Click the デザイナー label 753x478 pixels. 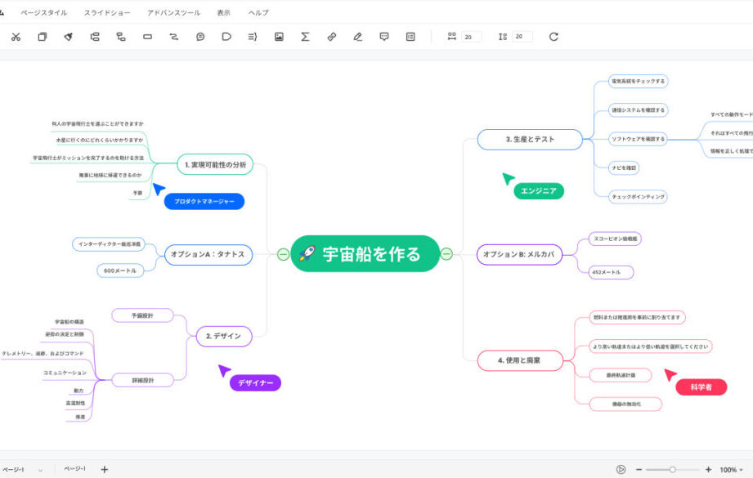coord(255,383)
